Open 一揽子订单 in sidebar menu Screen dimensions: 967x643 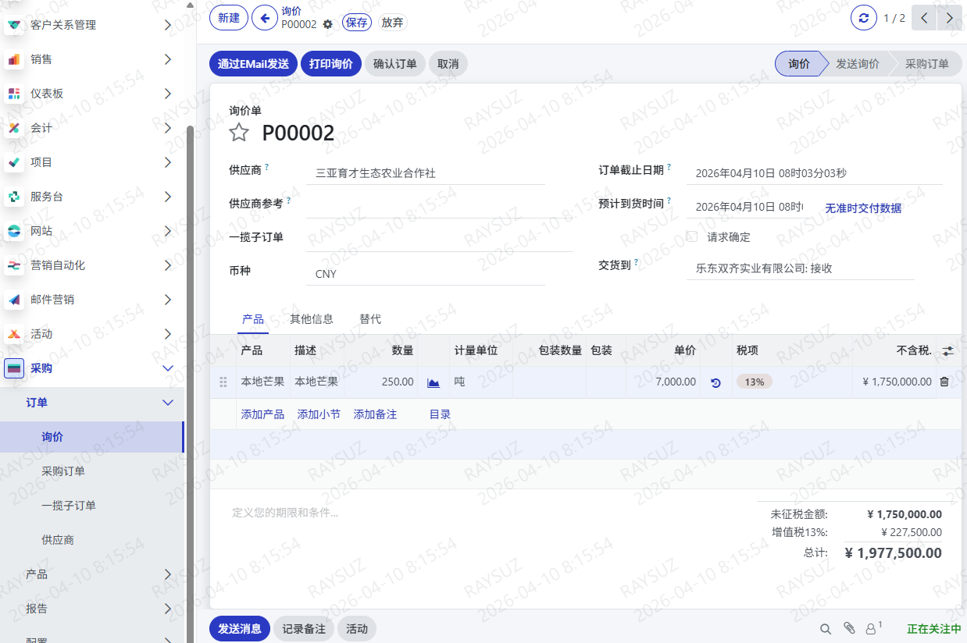[92, 506]
